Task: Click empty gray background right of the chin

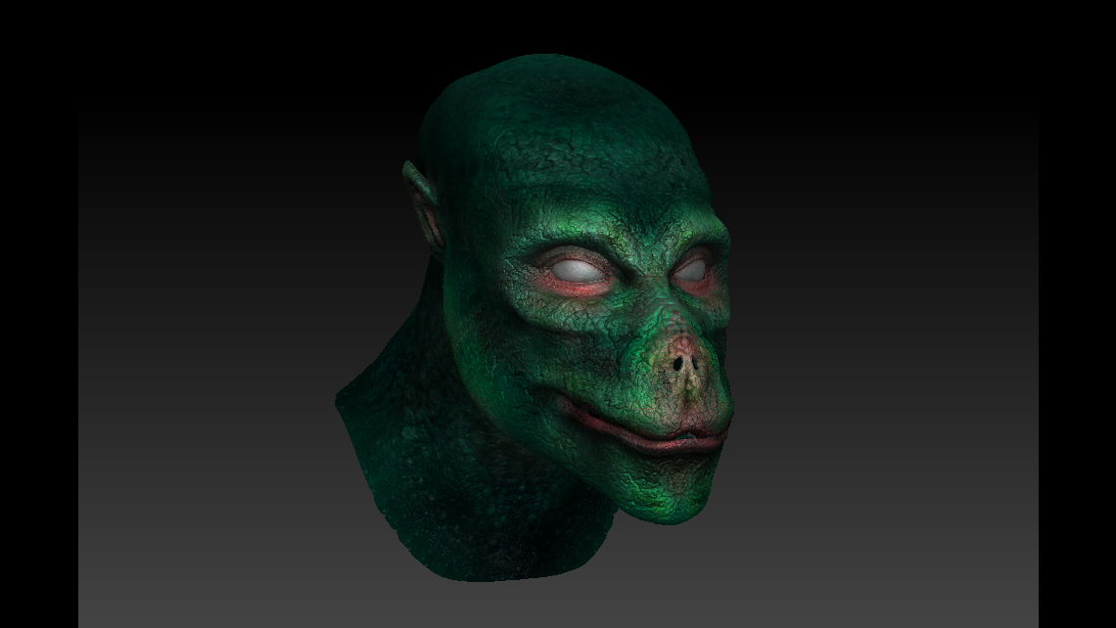Action: point(861,489)
